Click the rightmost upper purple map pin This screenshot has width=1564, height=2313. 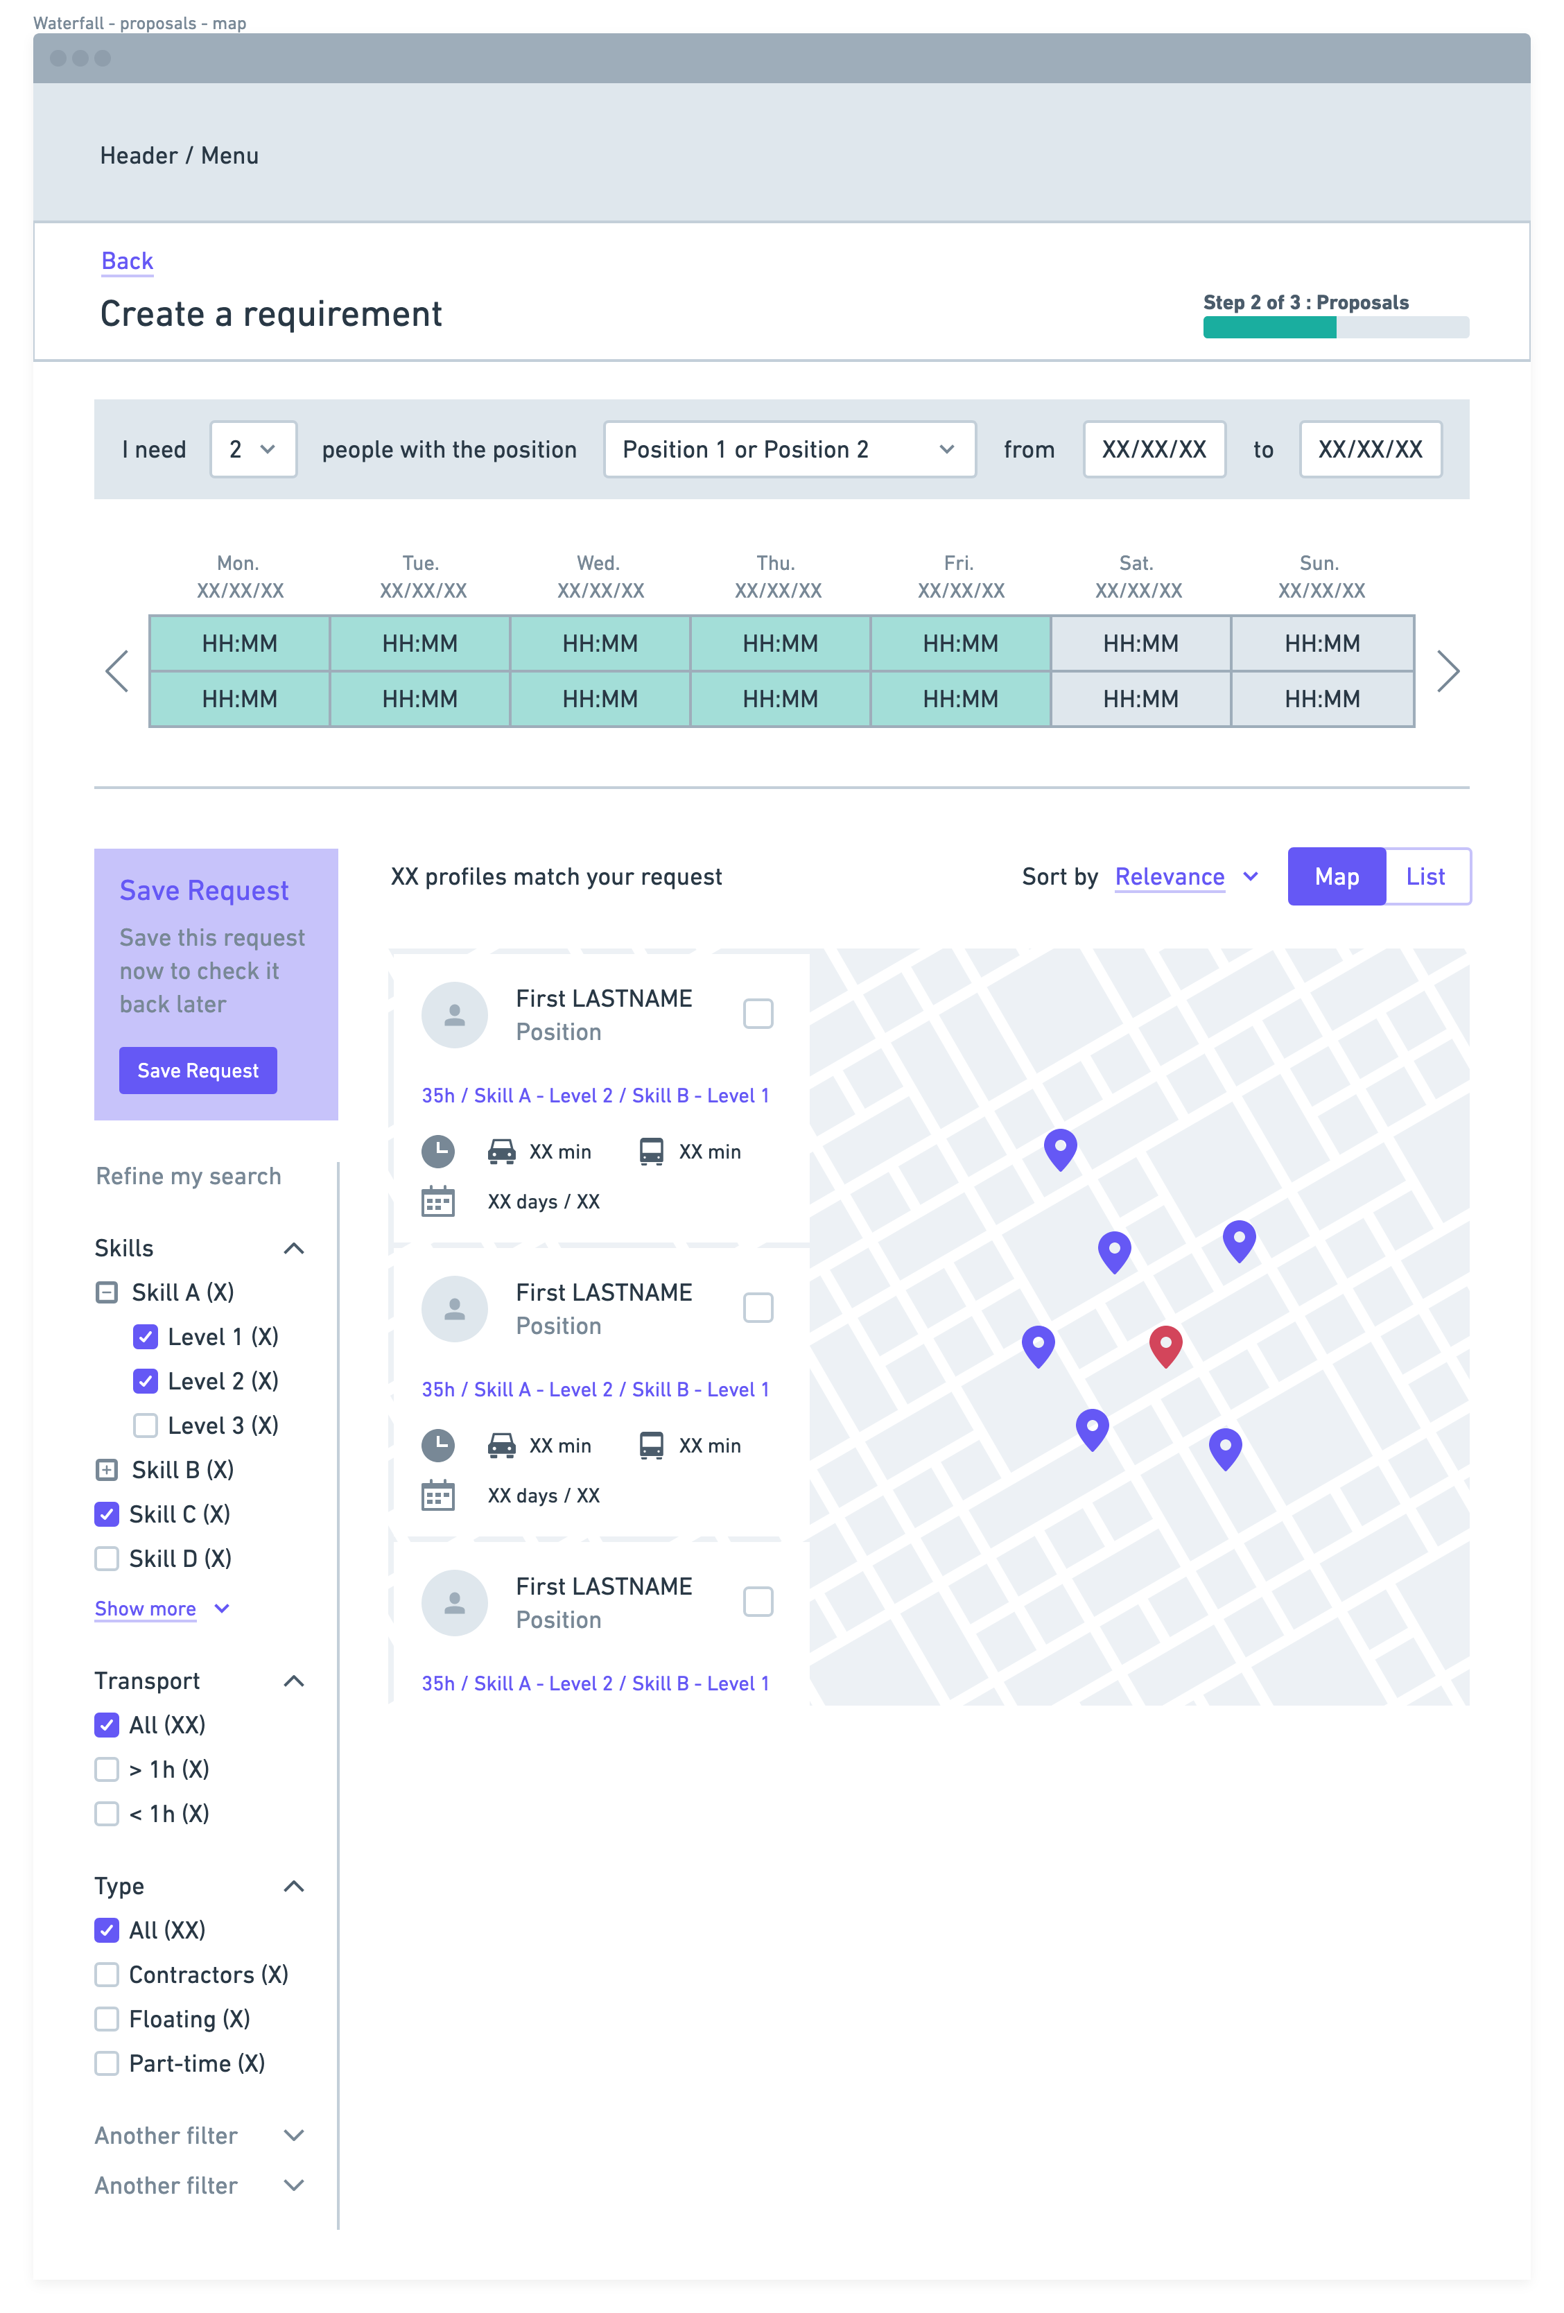coord(1239,1240)
